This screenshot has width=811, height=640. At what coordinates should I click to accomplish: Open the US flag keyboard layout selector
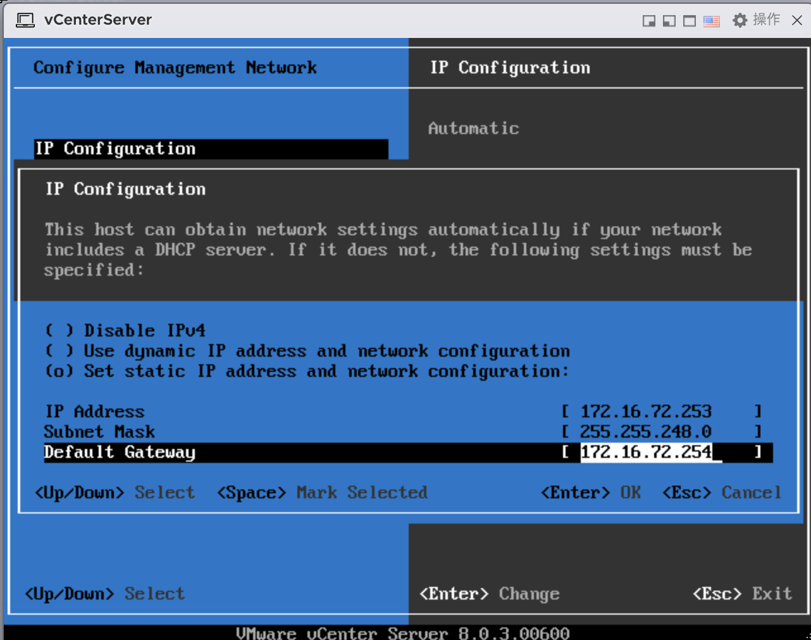(x=712, y=21)
